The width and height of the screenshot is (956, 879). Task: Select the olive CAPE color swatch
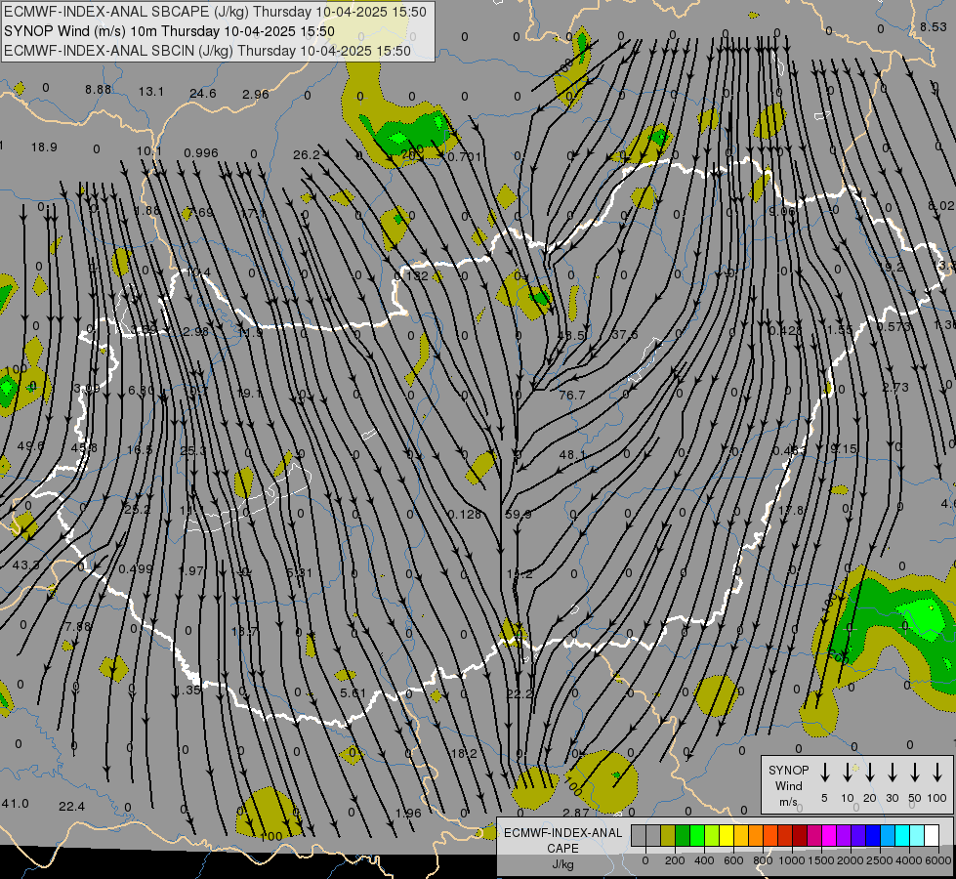(668, 835)
